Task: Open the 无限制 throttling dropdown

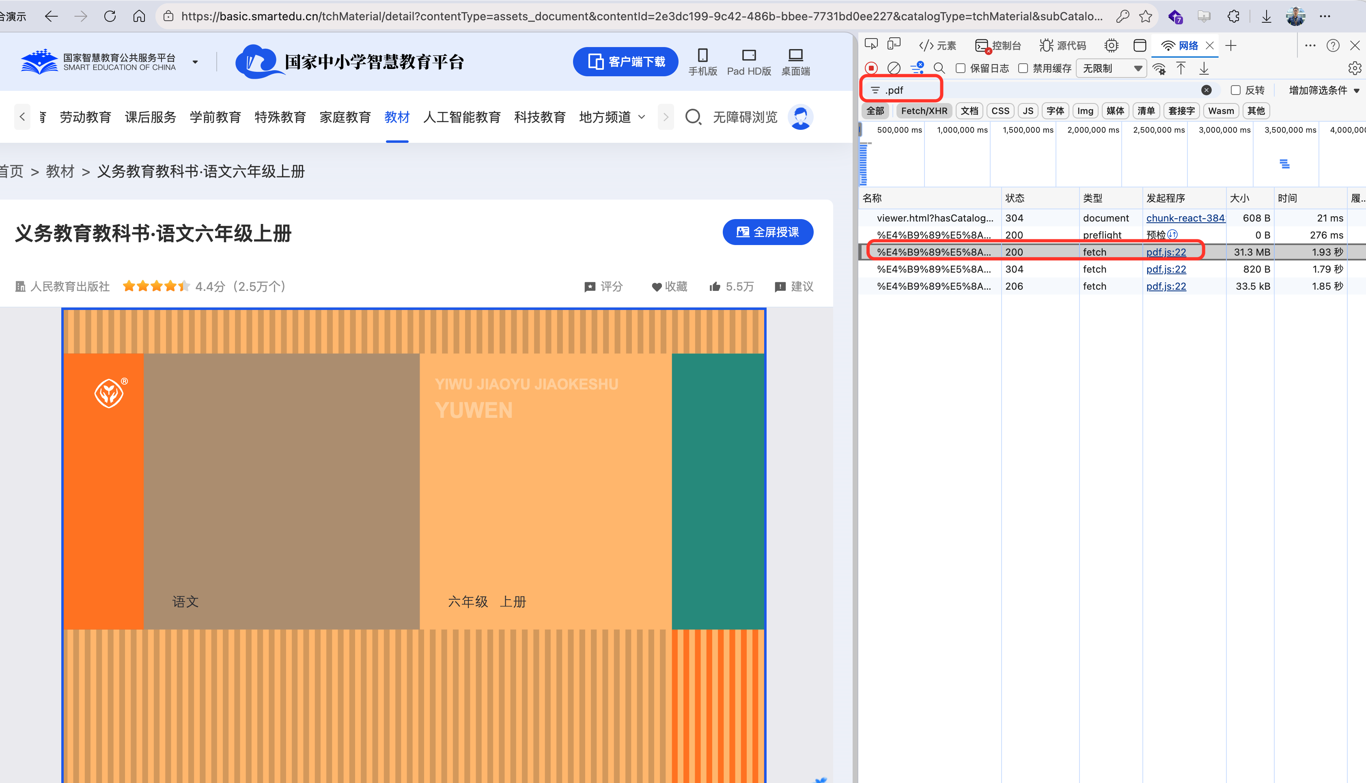Action: (x=1111, y=68)
